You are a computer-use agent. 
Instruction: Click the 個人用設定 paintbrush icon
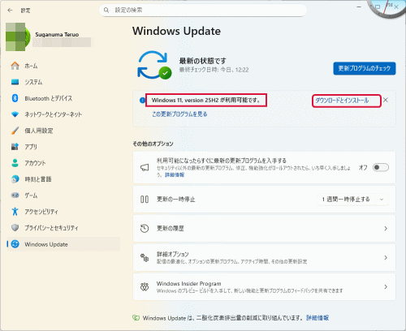point(15,131)
